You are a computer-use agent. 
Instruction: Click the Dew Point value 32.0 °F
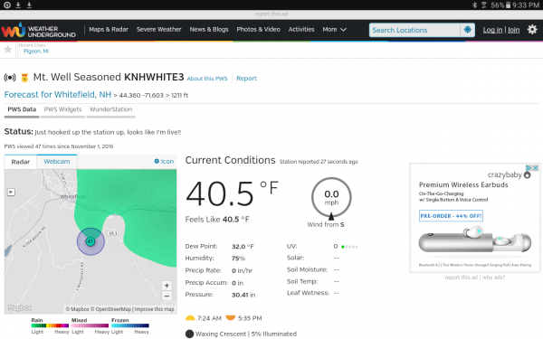[243, 246]
